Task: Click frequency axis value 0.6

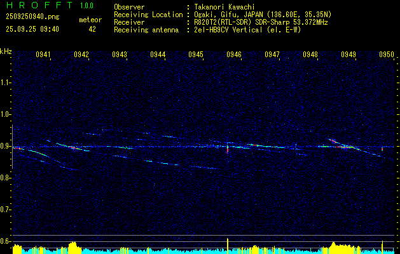Action: [x=4, y=241]
